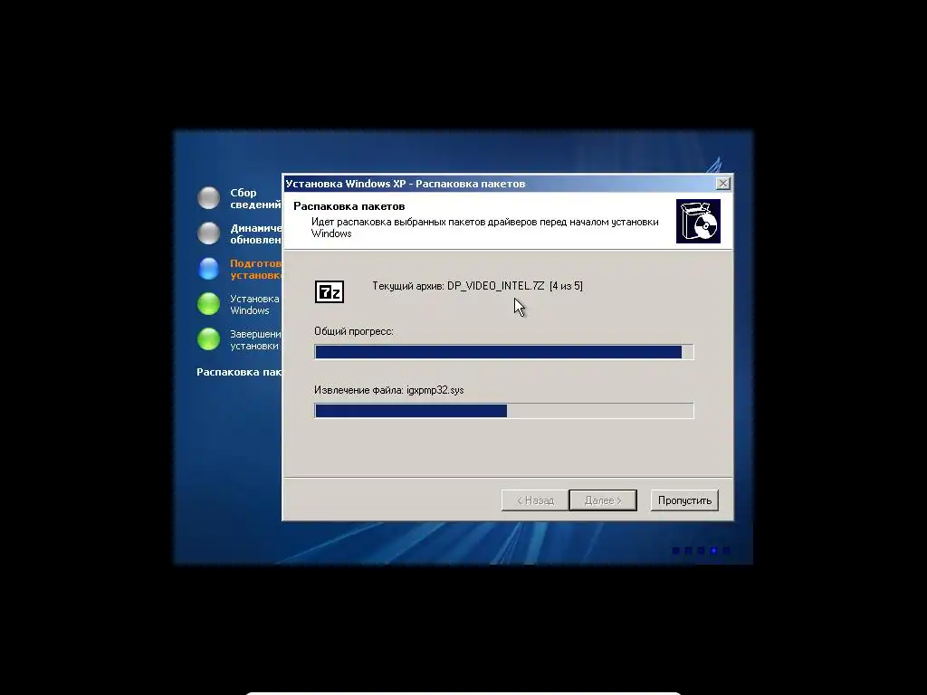
Task: Close the Установка Windows XP dialog
Action: 722,183
